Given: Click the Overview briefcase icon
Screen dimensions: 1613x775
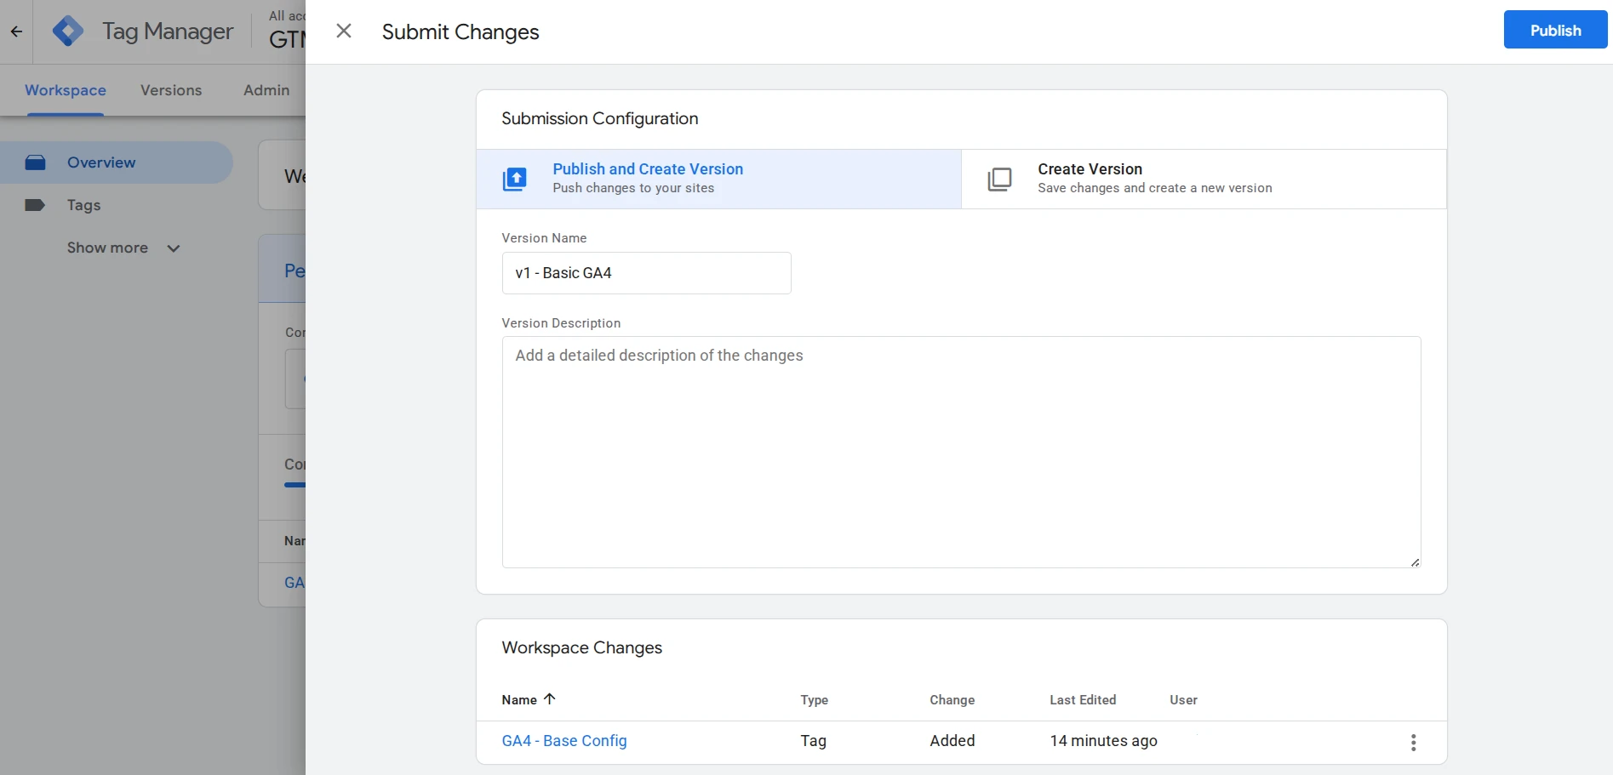Looking at the screenshot, I should coord(35,162).
